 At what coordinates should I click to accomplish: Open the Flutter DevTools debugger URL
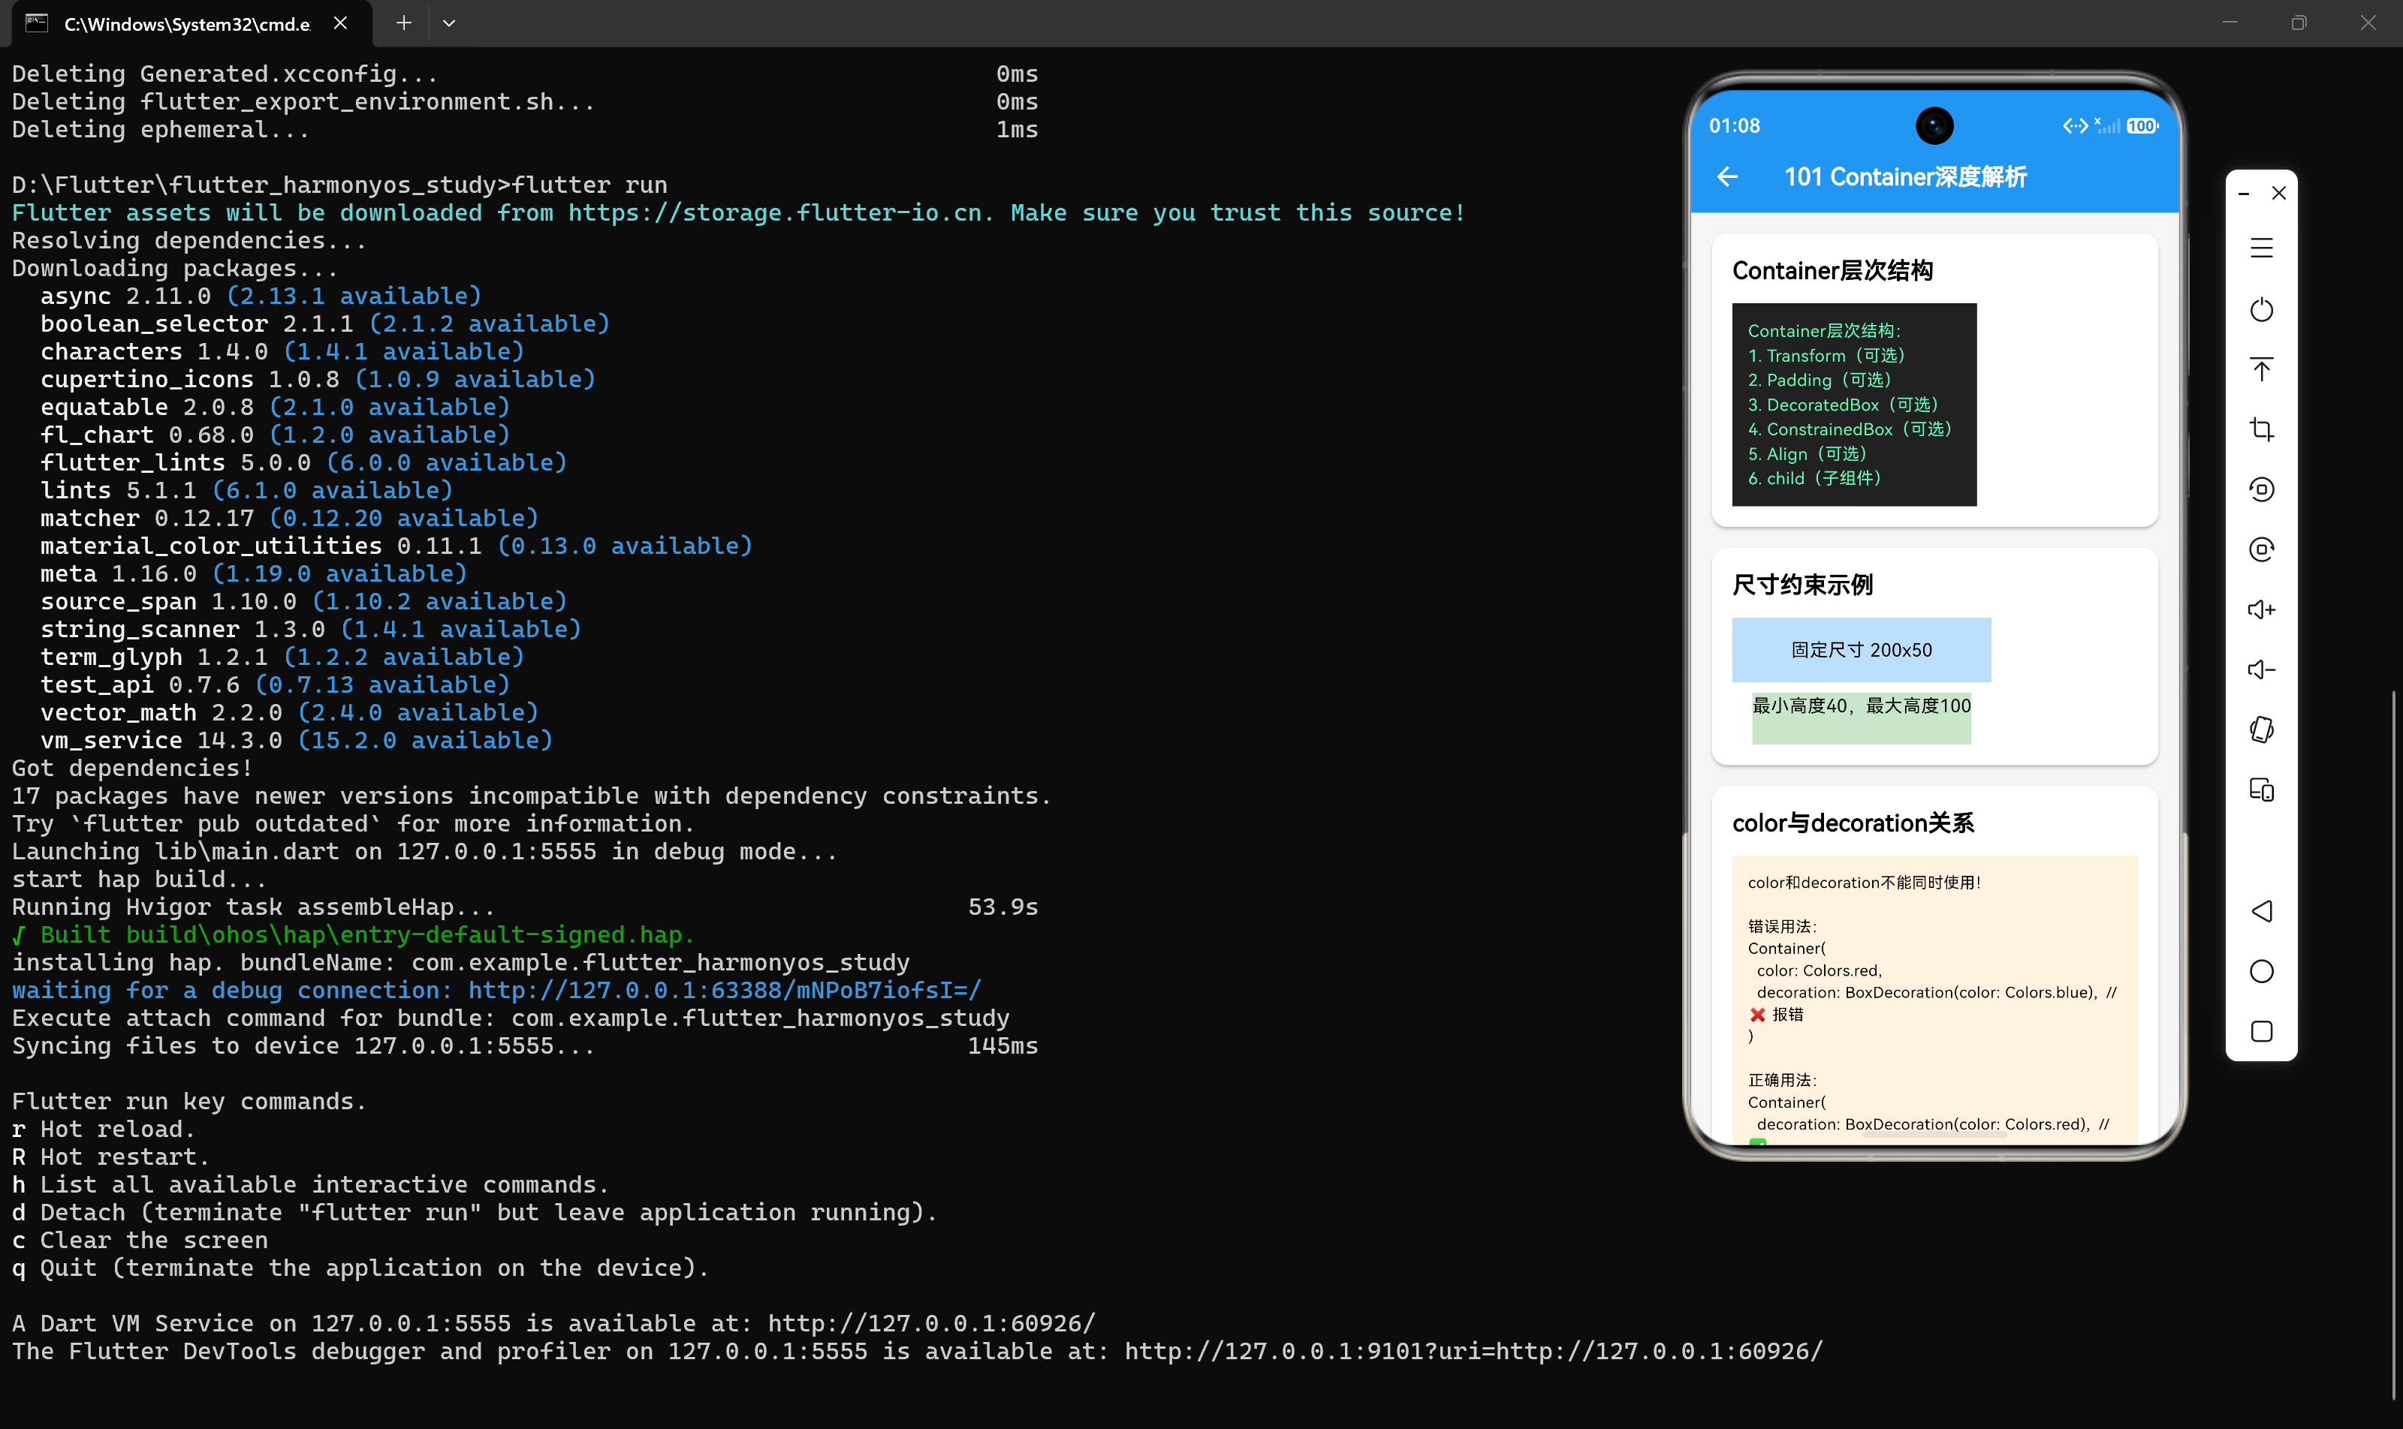[x=1473, y=1351]
